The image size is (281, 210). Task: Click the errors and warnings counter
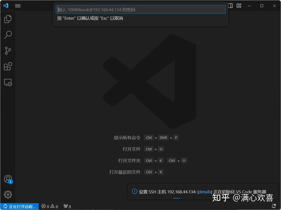point(49,206)
